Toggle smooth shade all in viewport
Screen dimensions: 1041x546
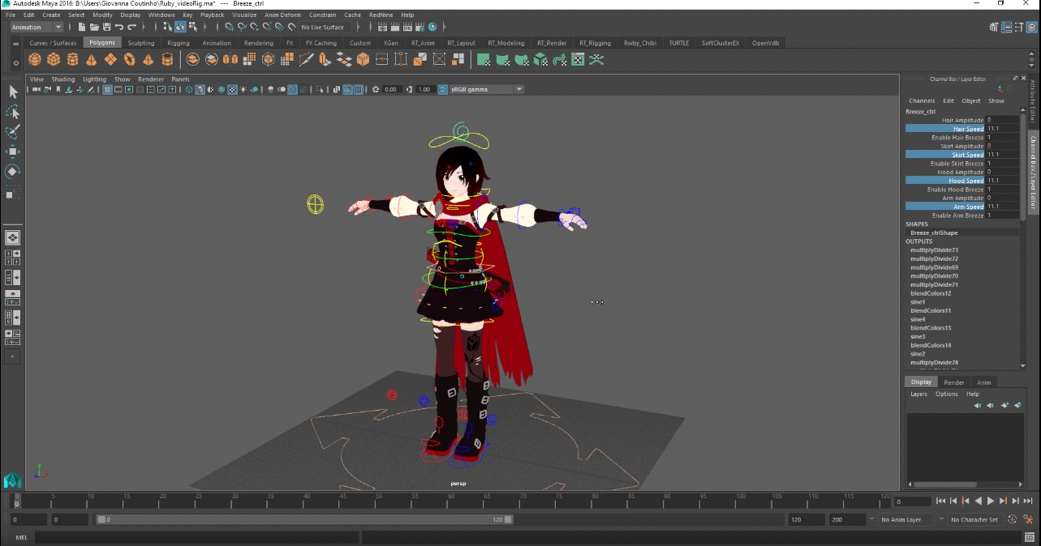pyautogui.click(x=200, y=89)
